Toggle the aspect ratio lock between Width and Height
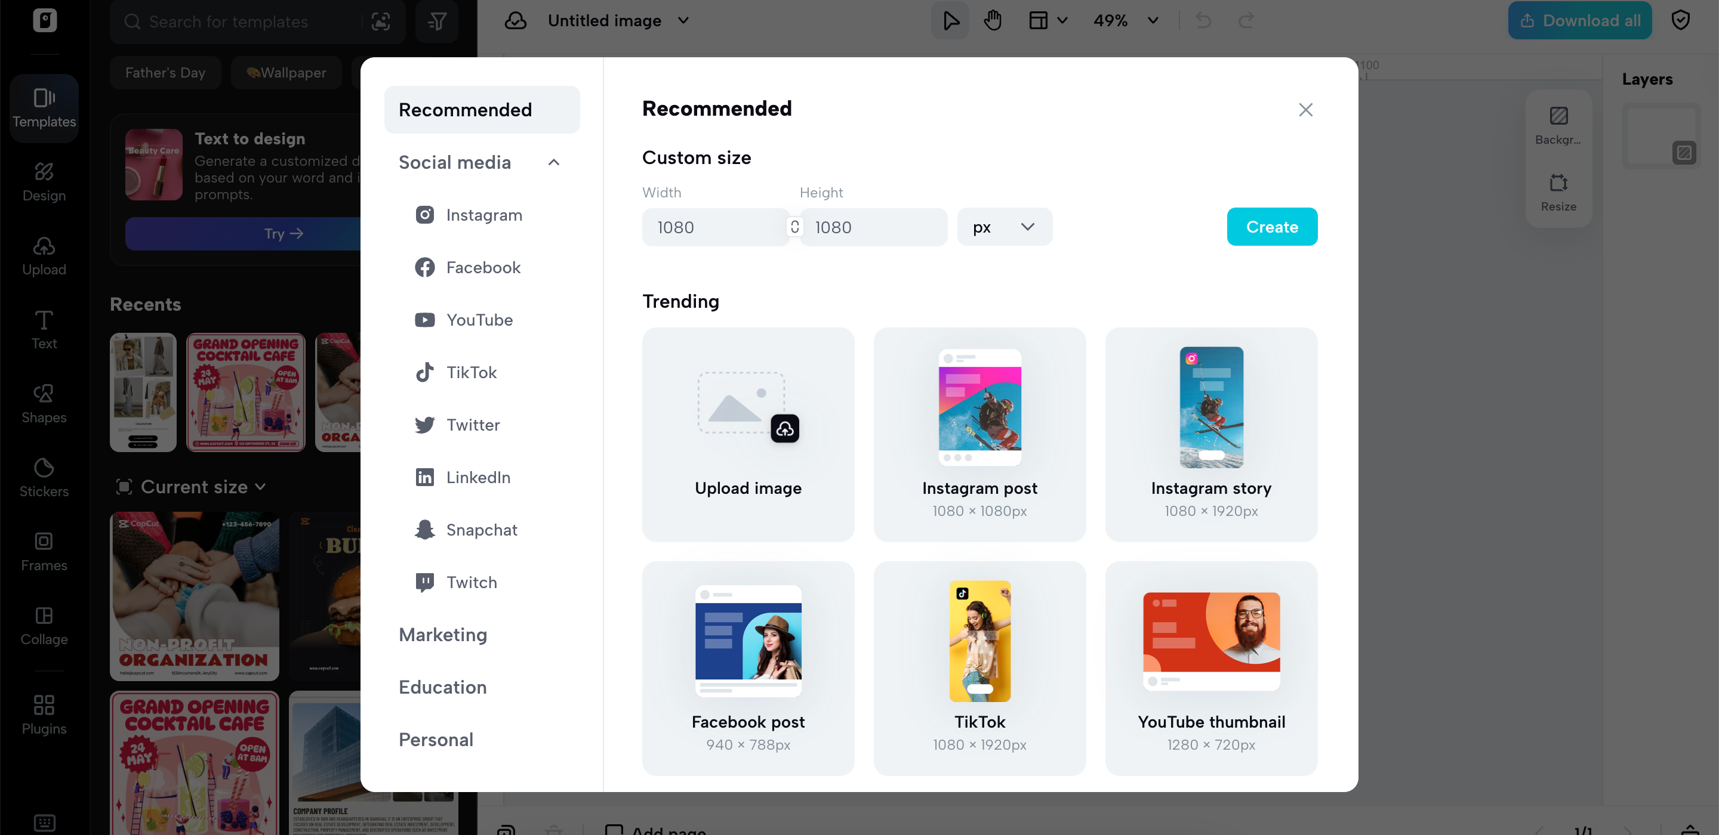 (x=794, y=227)
